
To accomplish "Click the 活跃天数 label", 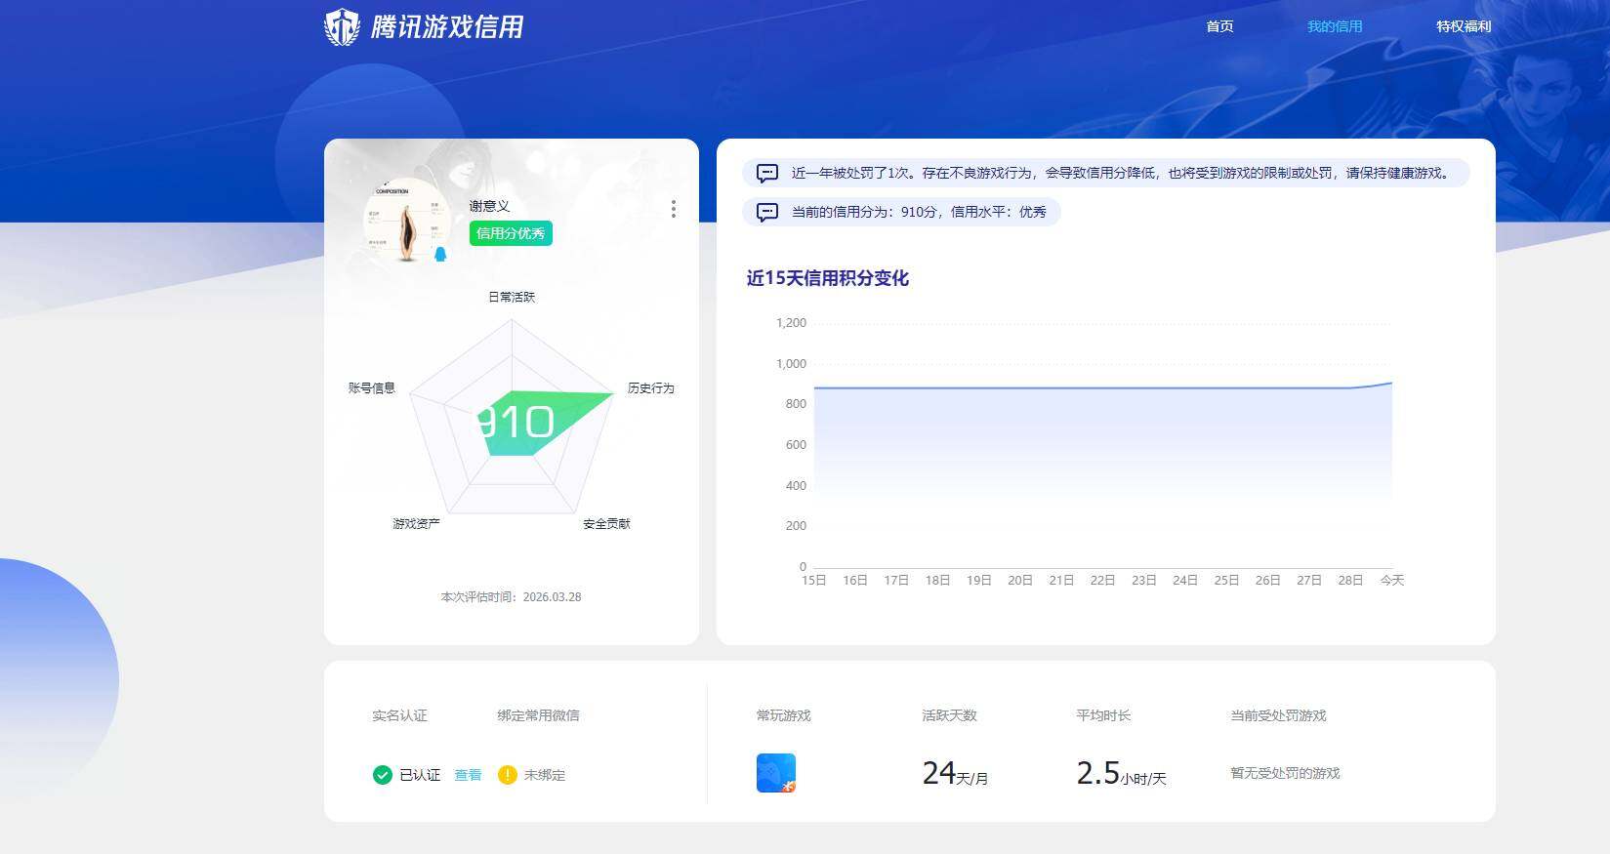I will click(950, 715).
